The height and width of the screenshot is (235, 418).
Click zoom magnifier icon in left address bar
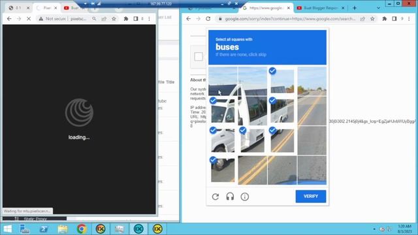[94, 19]
